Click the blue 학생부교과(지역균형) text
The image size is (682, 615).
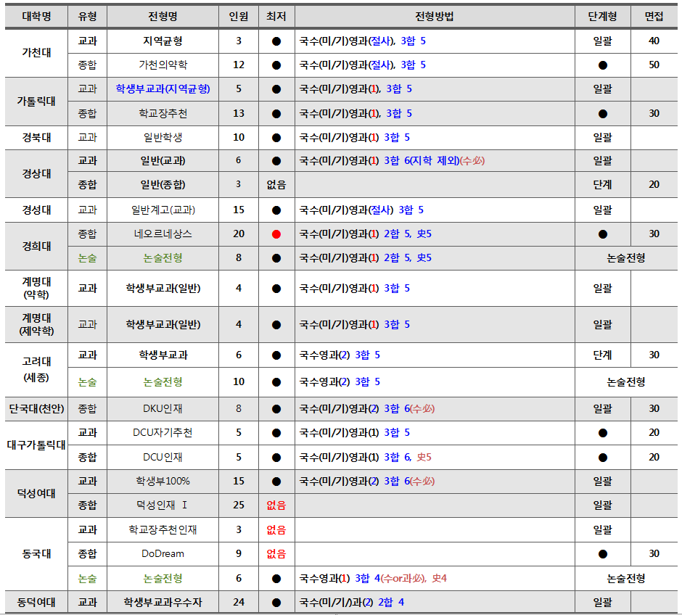point(163,89)
